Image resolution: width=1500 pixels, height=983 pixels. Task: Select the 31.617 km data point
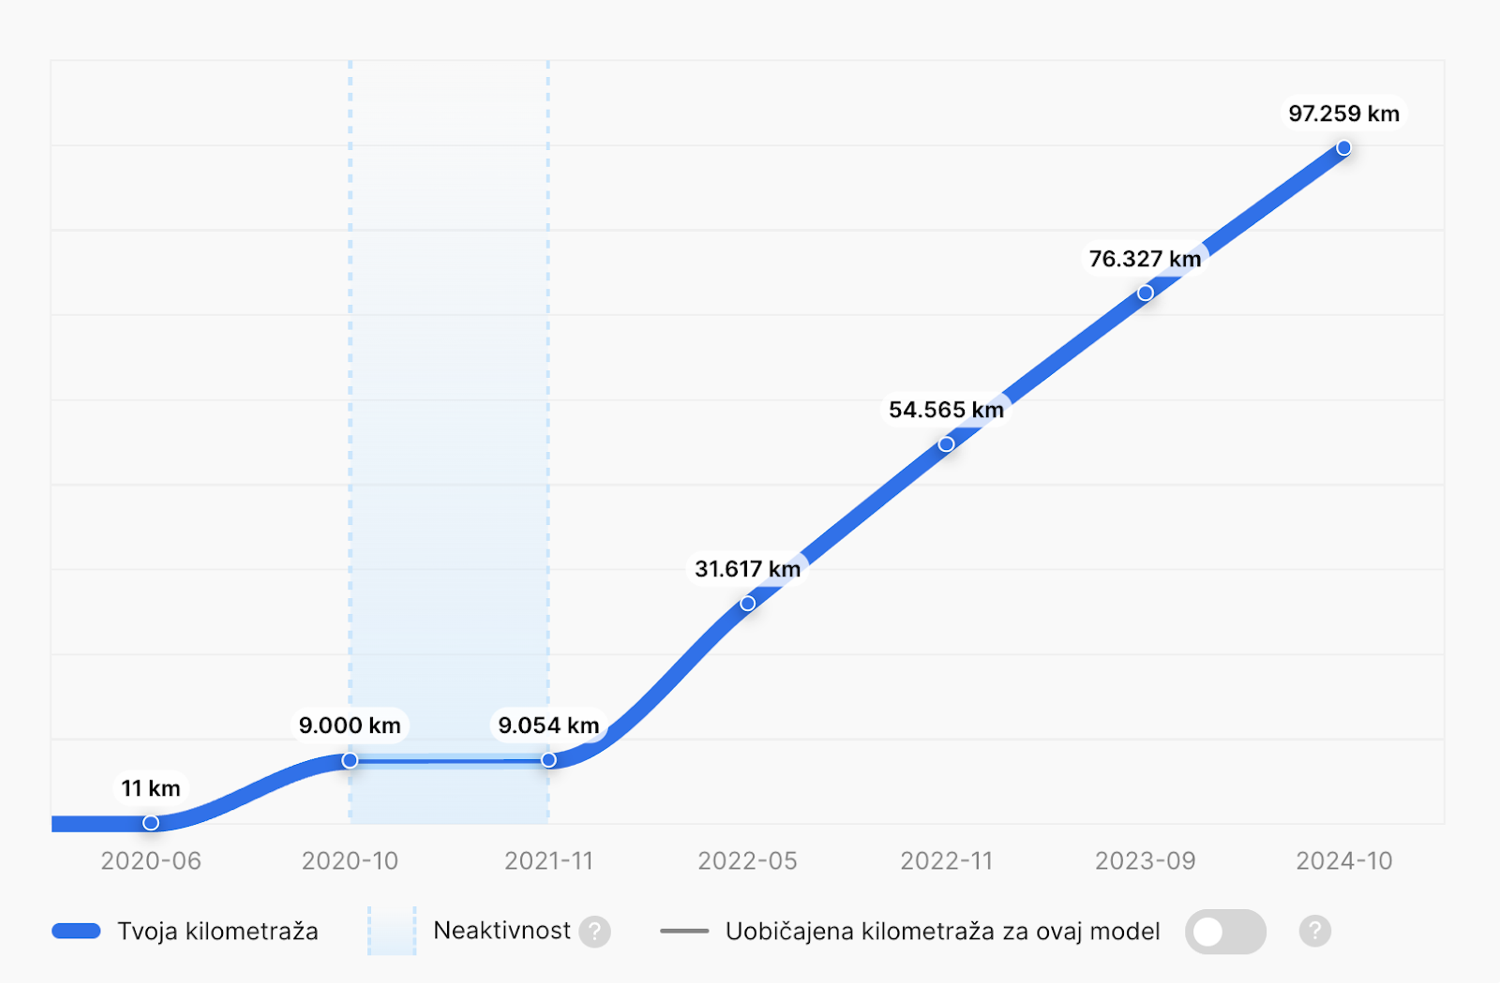[748, 603]
